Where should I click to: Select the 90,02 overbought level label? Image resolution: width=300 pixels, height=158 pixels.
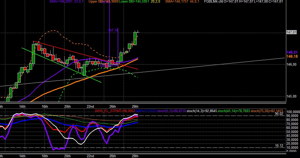(279, 114)
